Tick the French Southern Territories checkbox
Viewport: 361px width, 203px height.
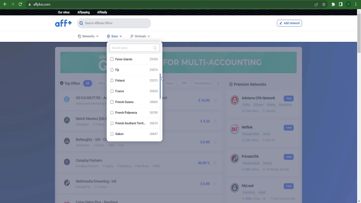coord(112,123)
